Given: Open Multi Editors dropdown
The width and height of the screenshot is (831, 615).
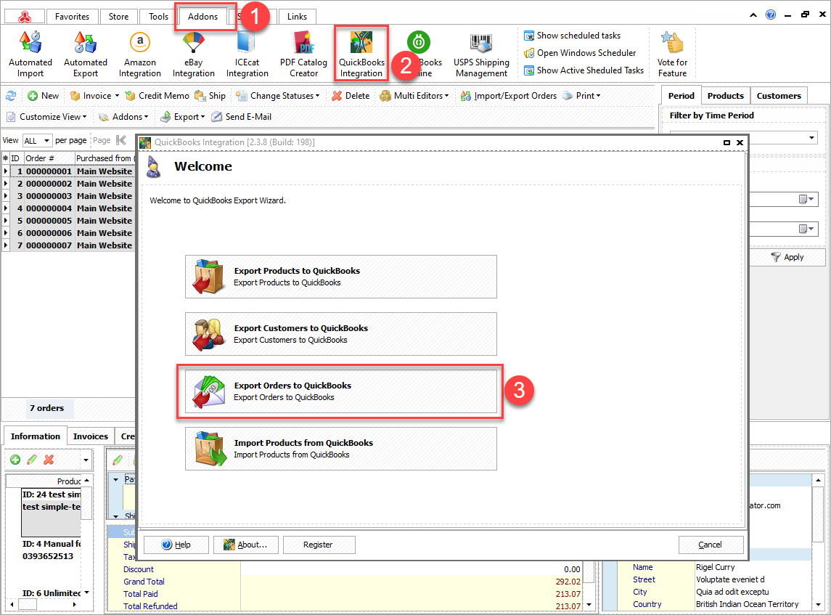Looking at the screenshot, I should pos(414,96).
